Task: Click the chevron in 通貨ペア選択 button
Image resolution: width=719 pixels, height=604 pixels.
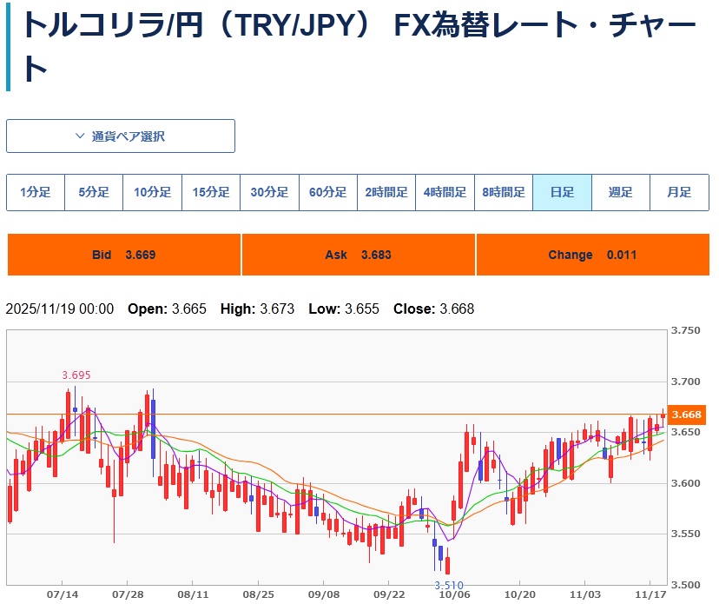Action: click(x=80, y=136)
